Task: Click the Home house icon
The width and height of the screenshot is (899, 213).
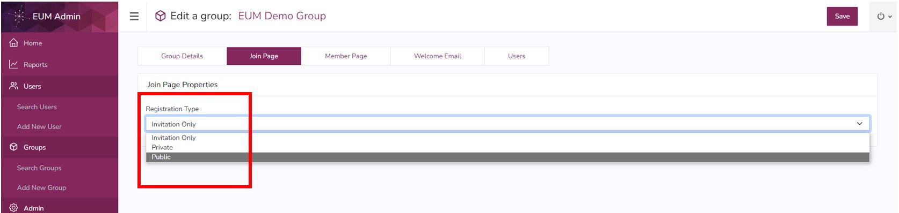Action: (x=14, y=43)
